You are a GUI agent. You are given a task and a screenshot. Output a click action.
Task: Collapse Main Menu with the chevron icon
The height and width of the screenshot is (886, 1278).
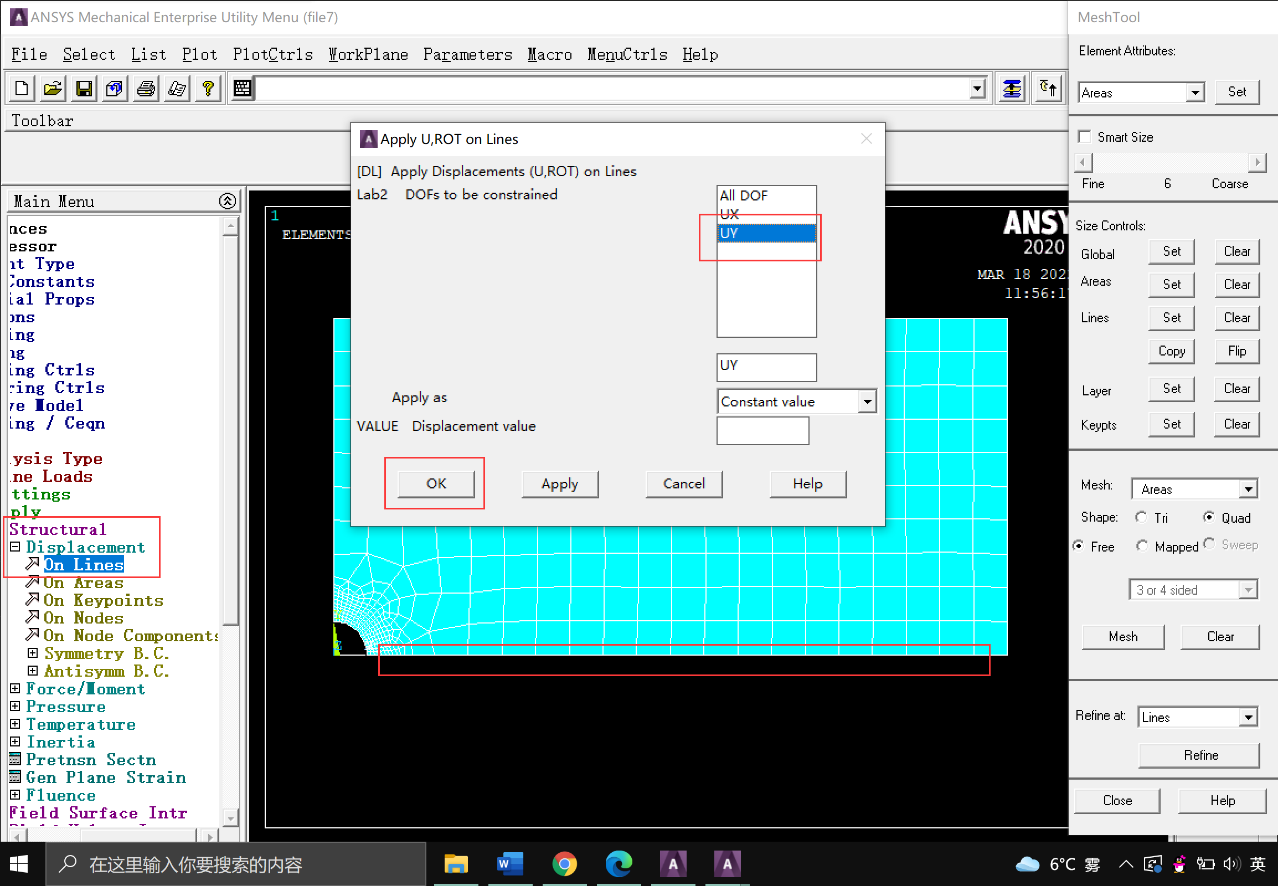[x=227, y=201]
